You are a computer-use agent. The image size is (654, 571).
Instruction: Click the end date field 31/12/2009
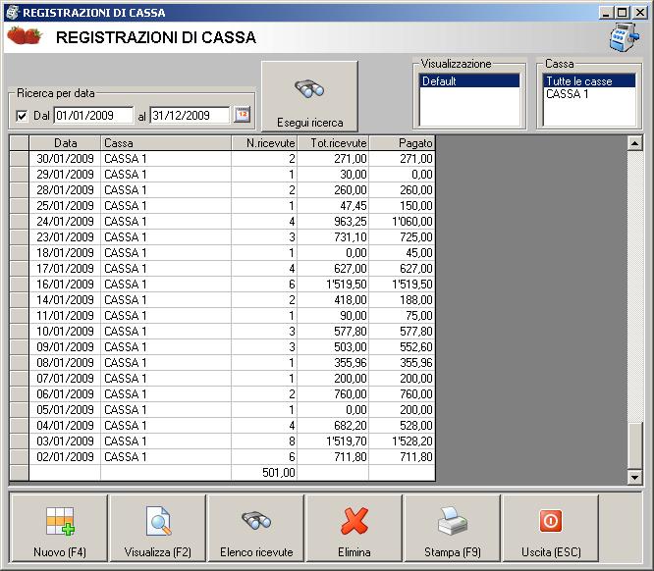190,116
